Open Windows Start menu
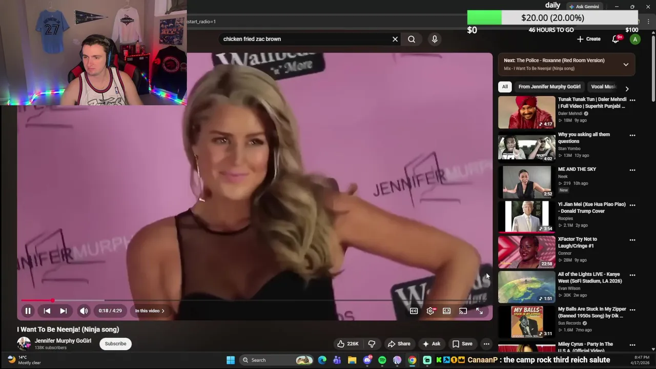656x369 pixels. click(231, 360)
